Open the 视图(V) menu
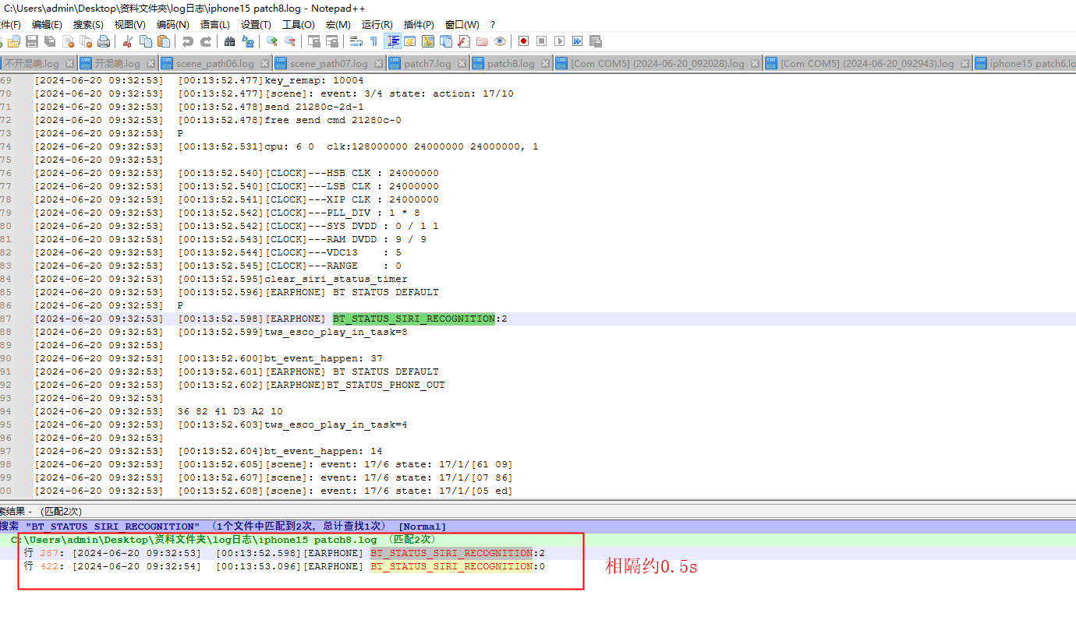This screenshot has height=634, width=1076. 129,25
